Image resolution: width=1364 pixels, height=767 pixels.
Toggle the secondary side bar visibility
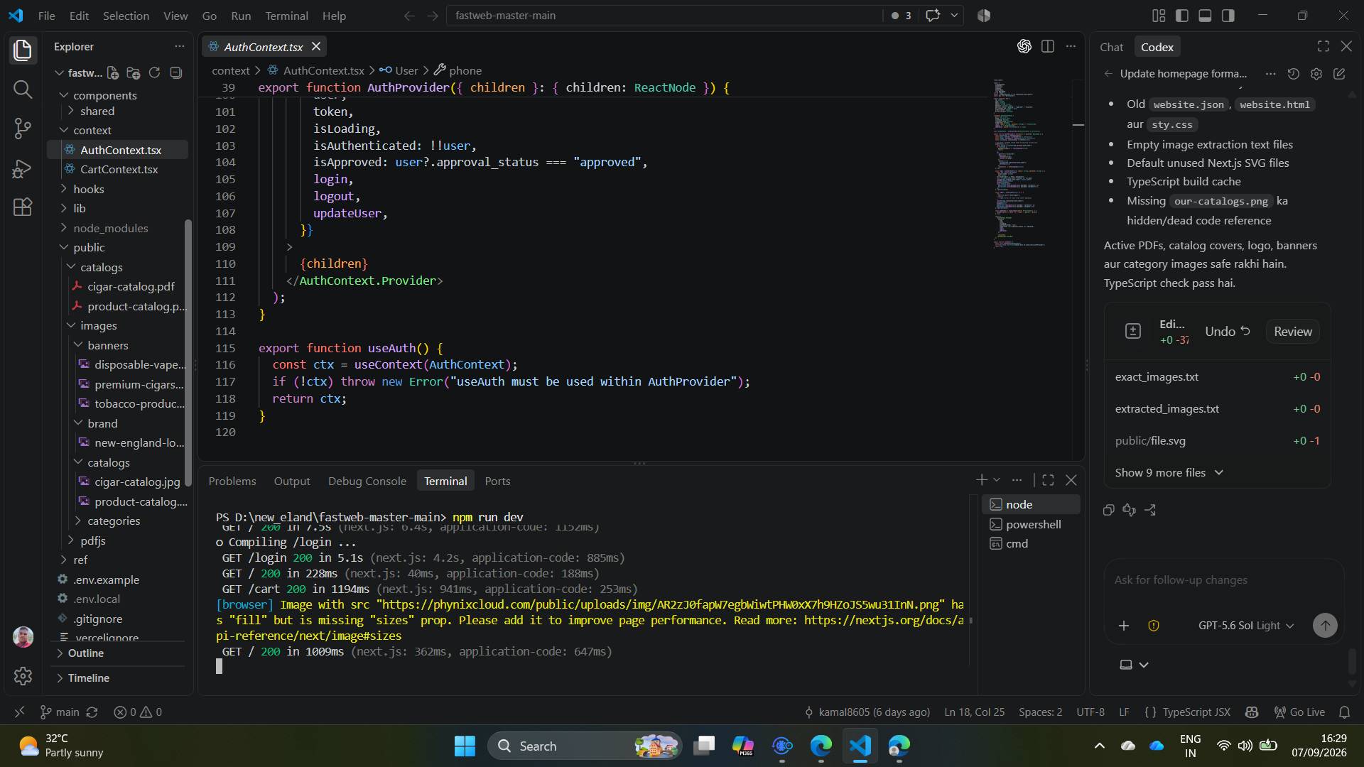1228,16
